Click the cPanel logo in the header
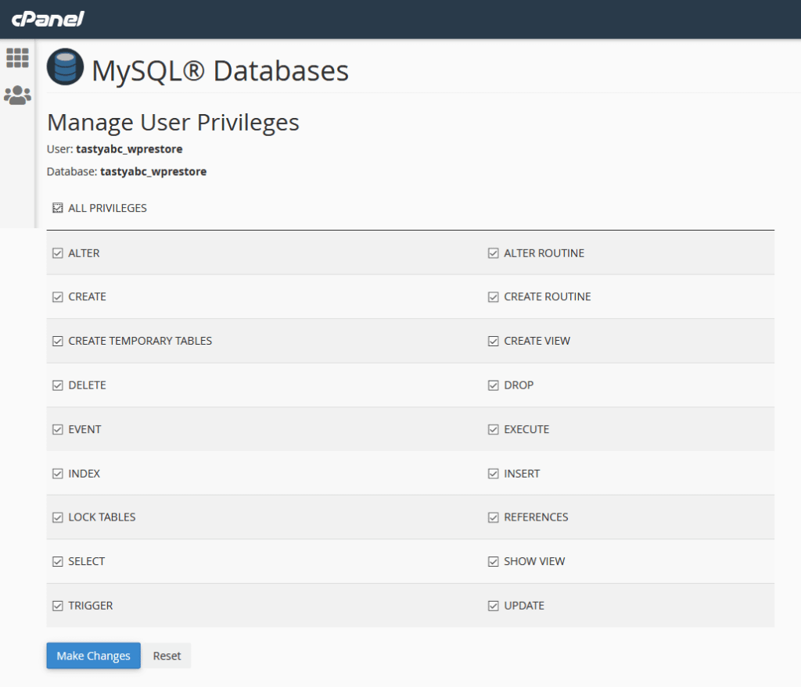The width and height of the screenshot is (801, 687). [x=47, y=18]
